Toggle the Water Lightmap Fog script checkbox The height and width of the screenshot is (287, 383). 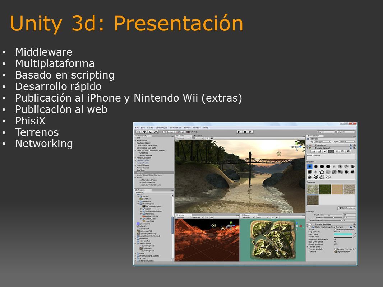pos(313,227)
